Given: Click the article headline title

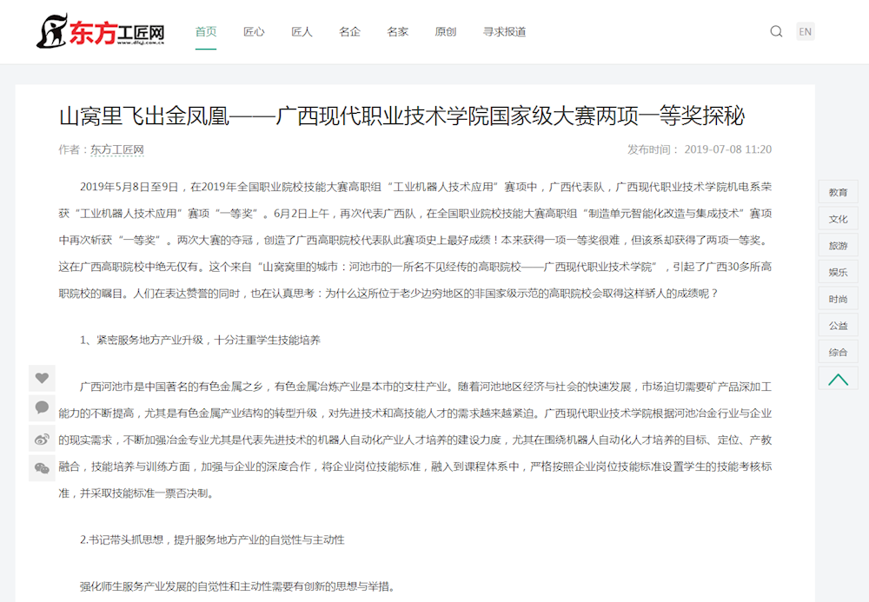Looking at the screenshot, I should pos(401,116).
